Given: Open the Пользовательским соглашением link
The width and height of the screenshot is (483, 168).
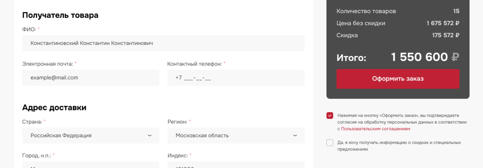Looking at the screenshot, I should pos(375,129).
